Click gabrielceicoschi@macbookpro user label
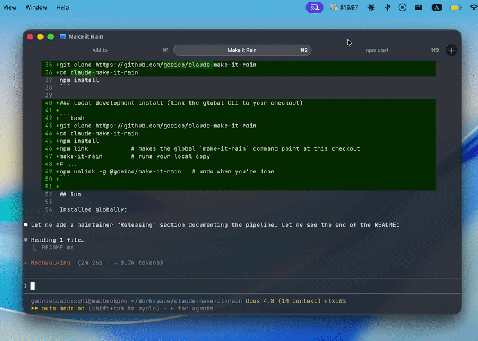478x341 pixels. pos(79,301)
